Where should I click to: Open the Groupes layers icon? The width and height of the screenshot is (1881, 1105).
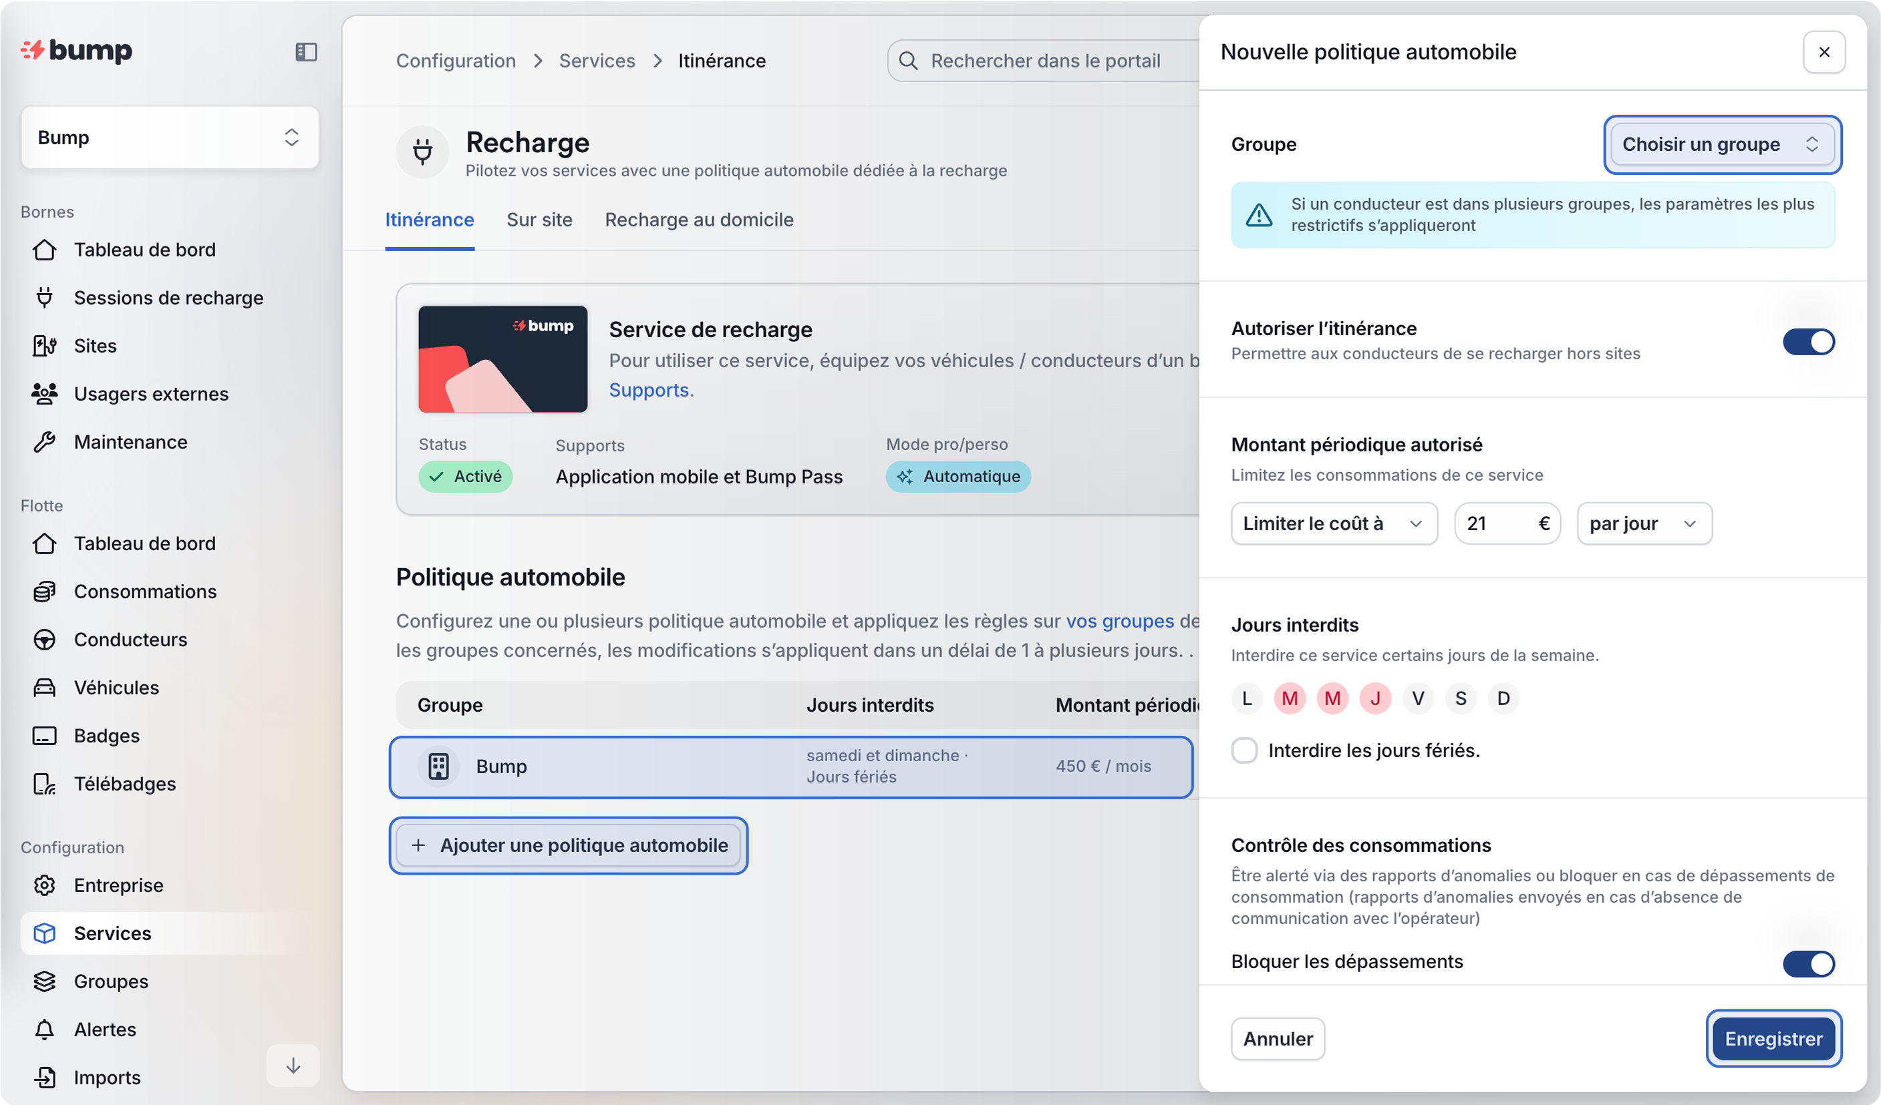click(45, 981)
